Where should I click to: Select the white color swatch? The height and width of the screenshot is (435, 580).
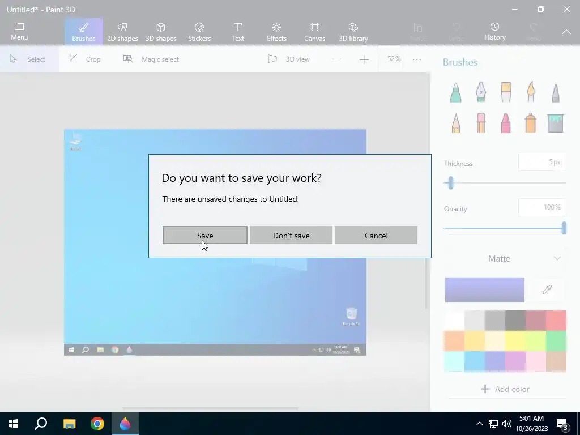(x=454, y=321)
